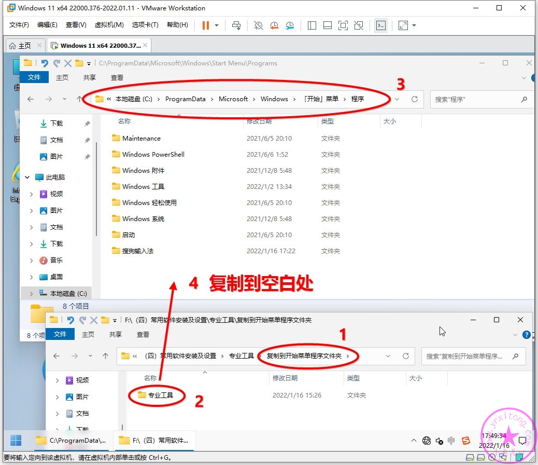This screenshot has height=465, width=538.
Task: Click Microsoft in the address breadcrumb
Action: point(233,99)
